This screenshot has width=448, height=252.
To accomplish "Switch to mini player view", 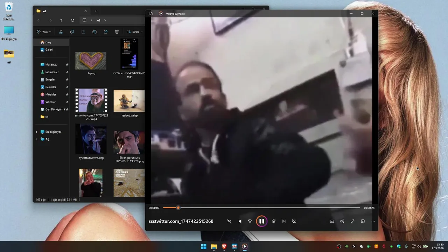I will point(363,221).
